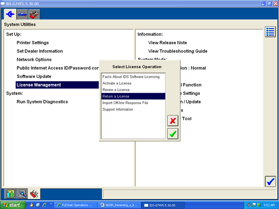Click the blue back arrow tab
The height and width of the screenshot is (209, 279).
coord(10,14)
